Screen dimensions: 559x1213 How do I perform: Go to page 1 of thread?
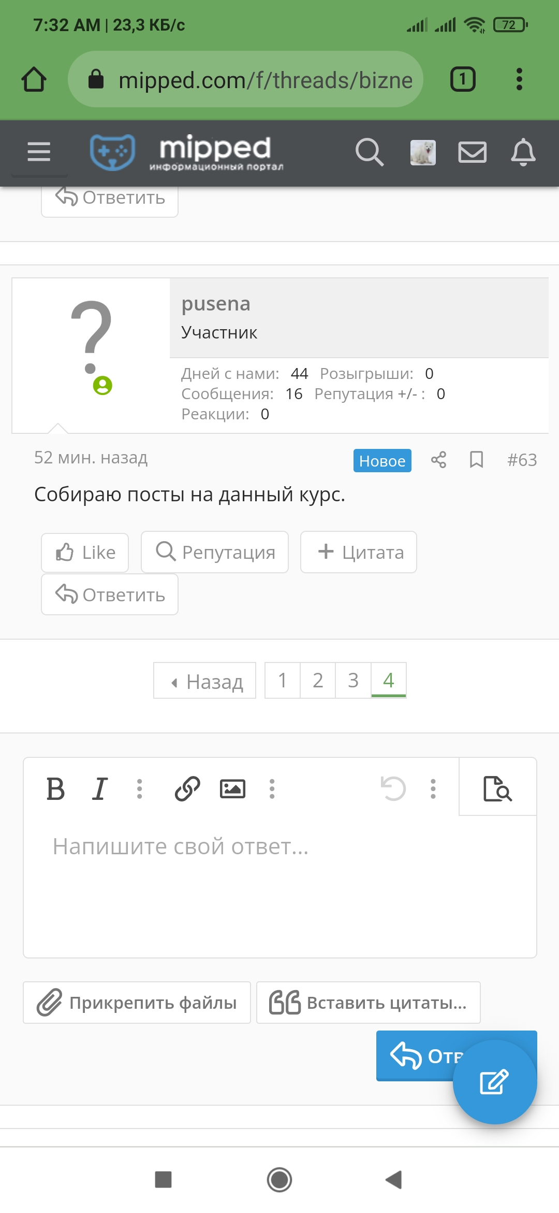(x=283, y=680)
